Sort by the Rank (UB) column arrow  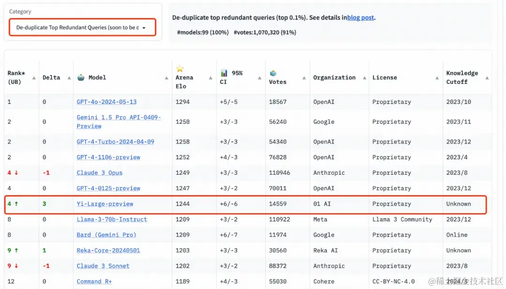coord(34,78)
